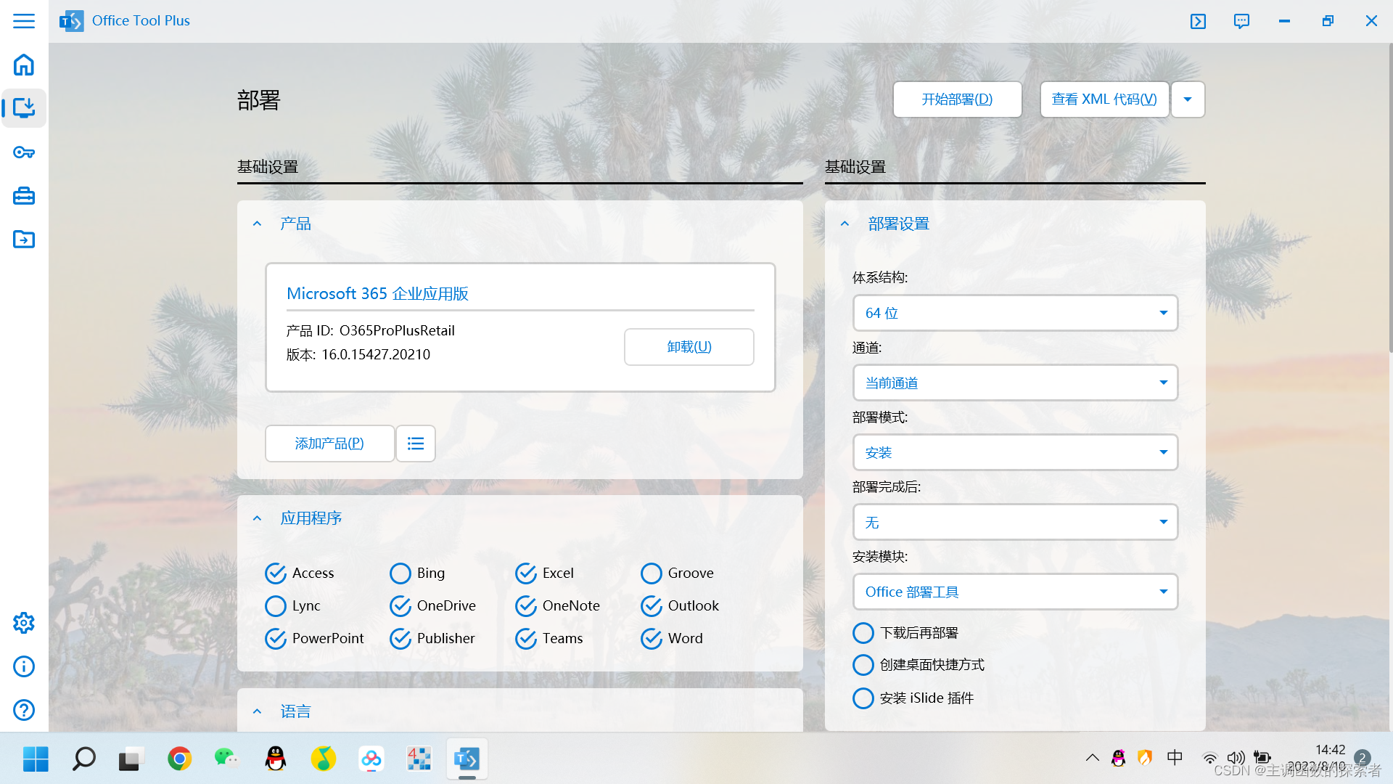Collapse the 产品 section
Viewport: 1393px width, 784px height.
[x=257, y=224]
